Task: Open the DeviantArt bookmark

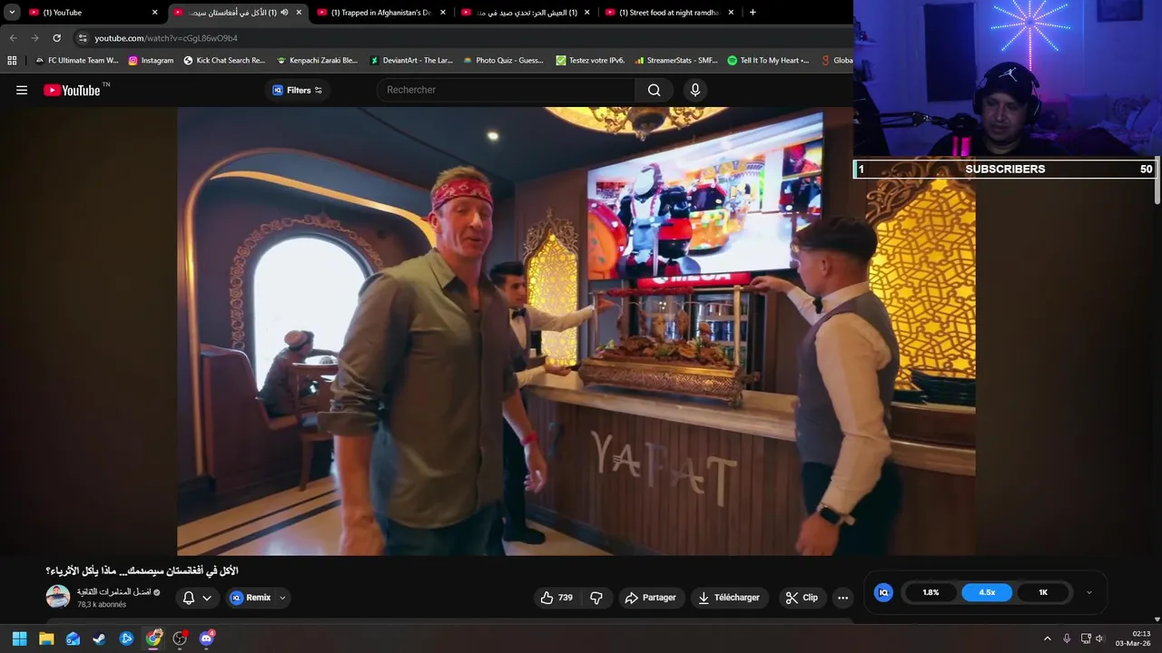Action: click(x=410, y=60)
